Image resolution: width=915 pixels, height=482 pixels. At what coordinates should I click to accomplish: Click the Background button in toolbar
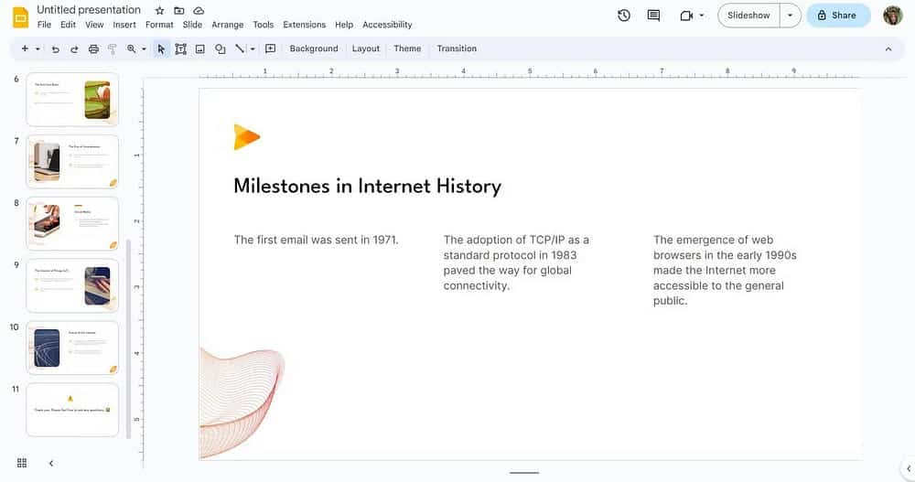314,48
